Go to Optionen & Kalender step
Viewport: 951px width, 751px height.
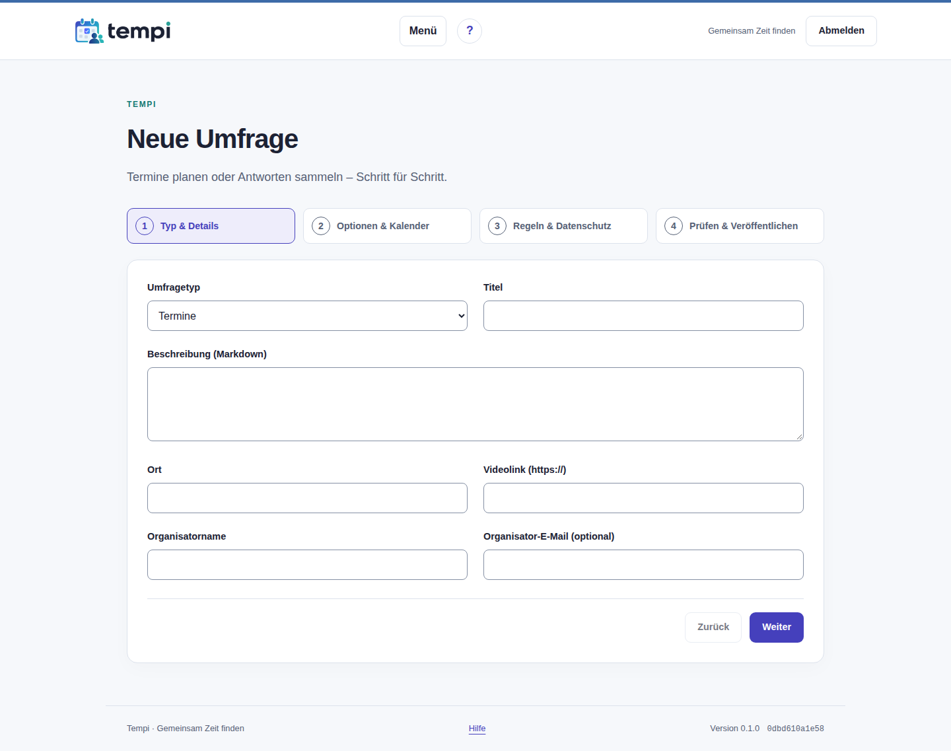click(x=387, y=226)
